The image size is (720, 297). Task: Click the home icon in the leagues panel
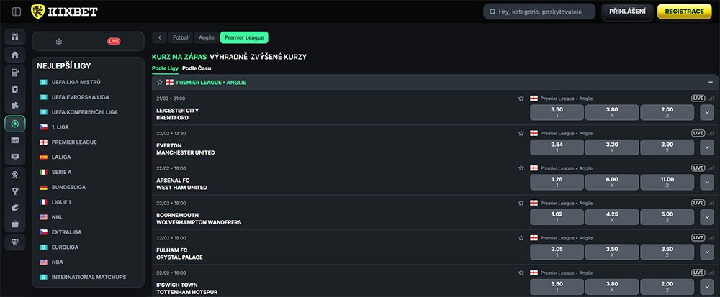[59, 41]
